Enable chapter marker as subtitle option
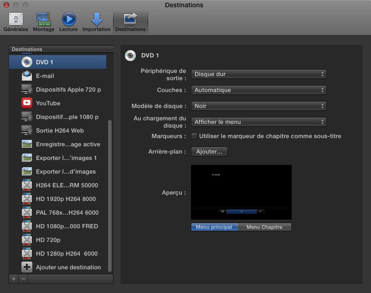Viewport: 371px width, 293px height. pyautogui.click(x=194, y=135)
